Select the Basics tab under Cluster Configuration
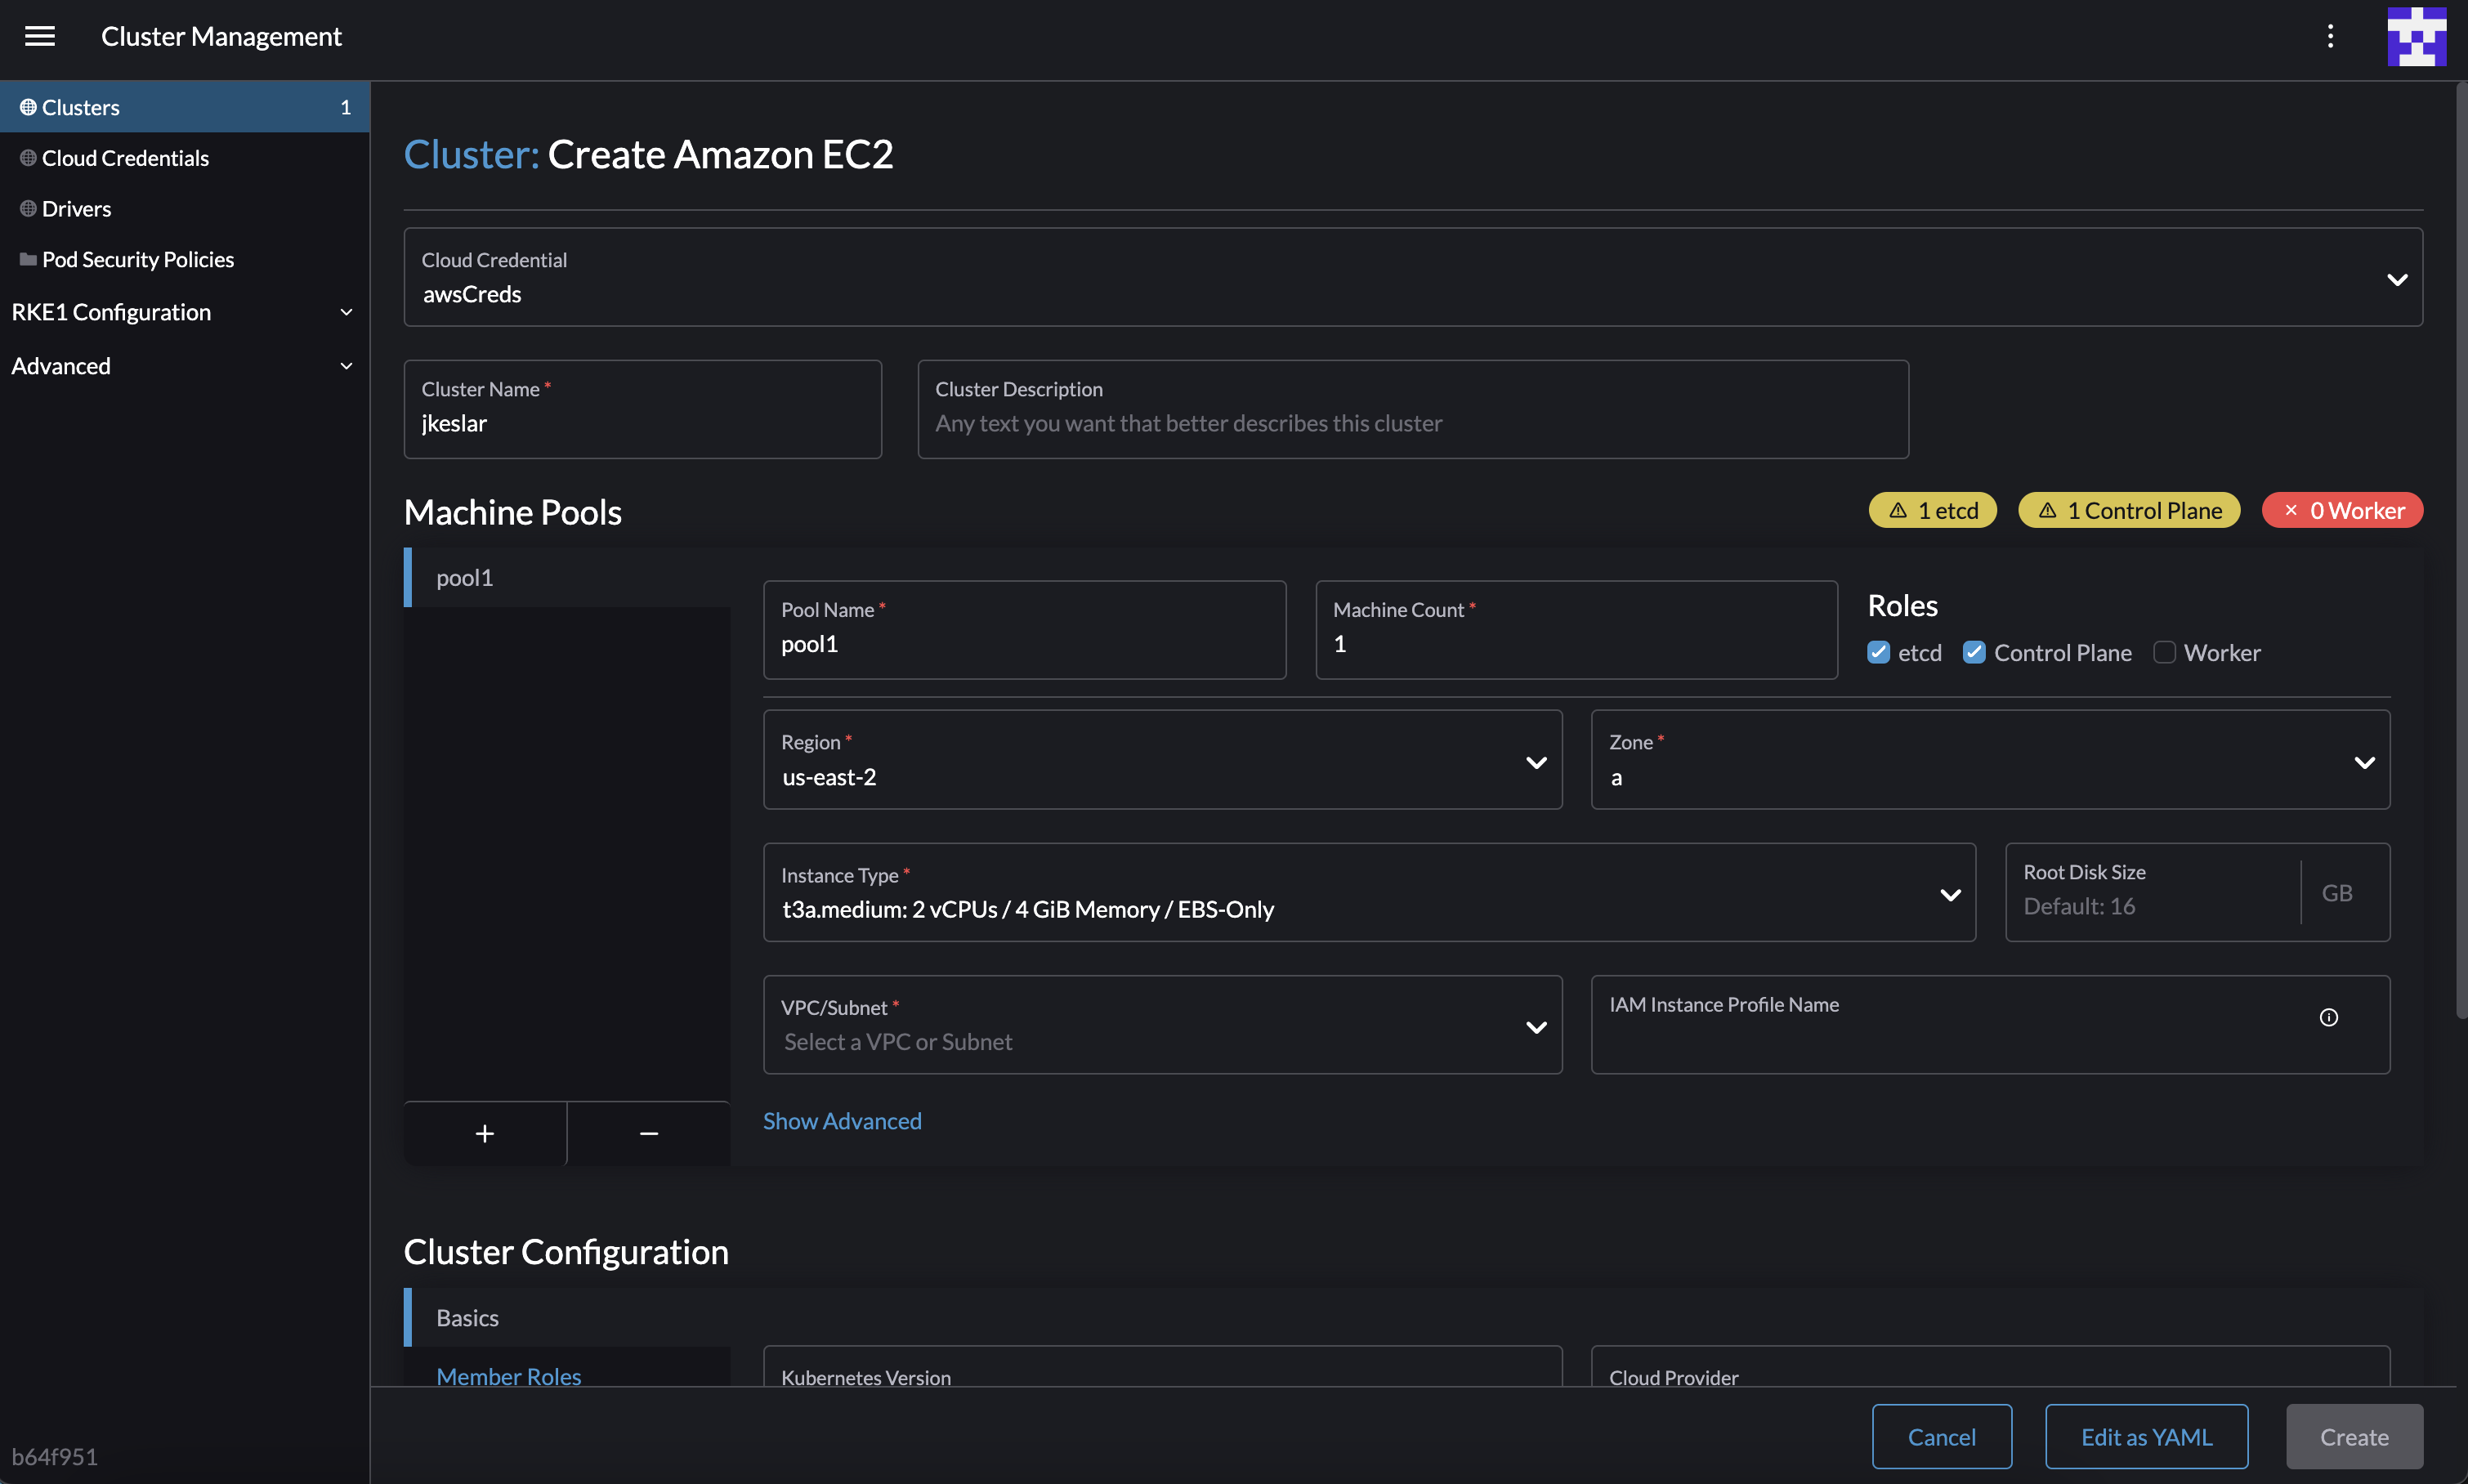This screenshot has height=1484, width=2468. click(x=466, y=1317)
